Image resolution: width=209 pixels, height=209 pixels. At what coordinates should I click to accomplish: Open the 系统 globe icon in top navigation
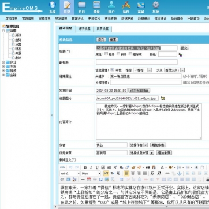click(x=53, y=5)
